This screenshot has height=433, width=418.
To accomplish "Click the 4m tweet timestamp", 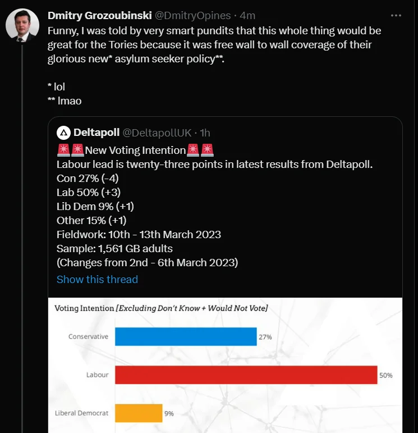I will pyautogui.click(x=247, y=16).
